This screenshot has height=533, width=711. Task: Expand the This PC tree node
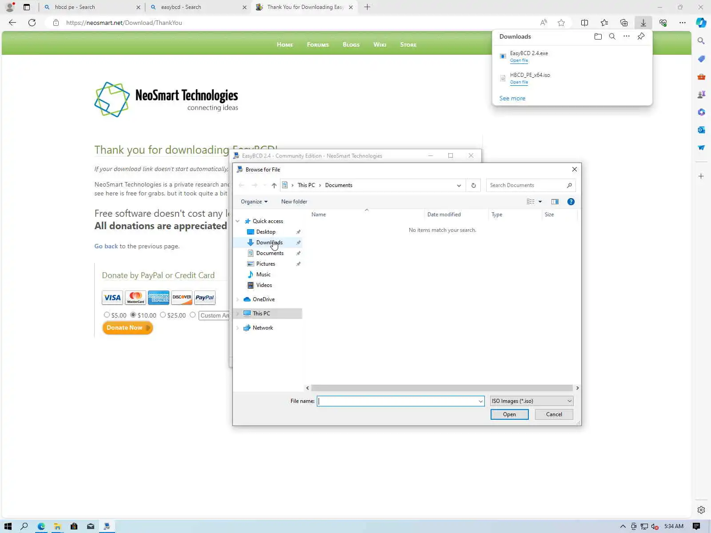(x=238, y=314)
